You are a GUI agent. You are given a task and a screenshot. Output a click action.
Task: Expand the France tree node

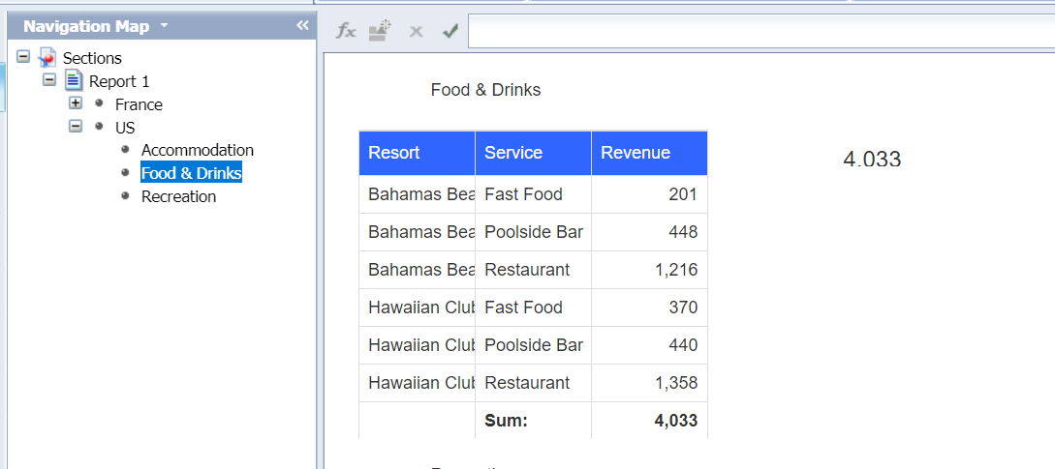76,103
